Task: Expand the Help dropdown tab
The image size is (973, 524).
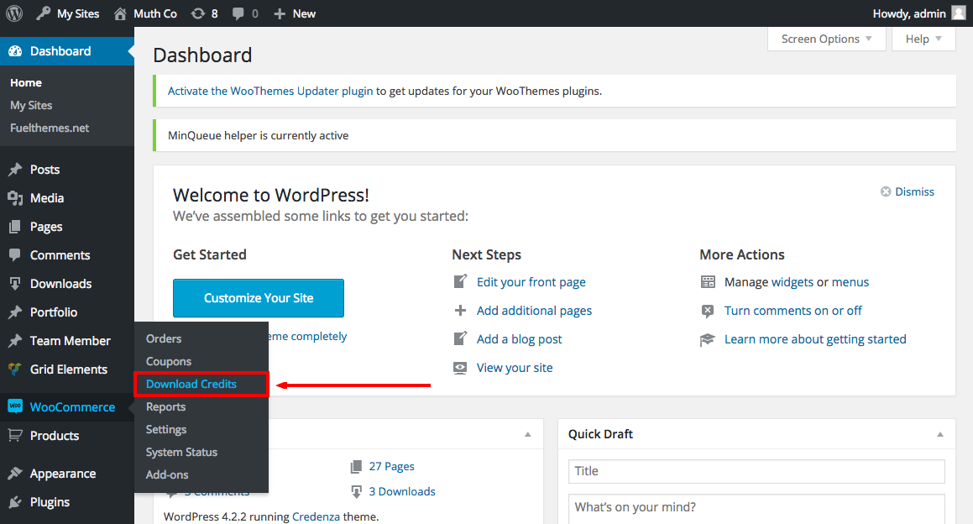Action: (923, 39)
